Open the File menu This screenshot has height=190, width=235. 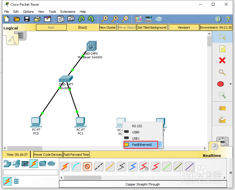7,12
